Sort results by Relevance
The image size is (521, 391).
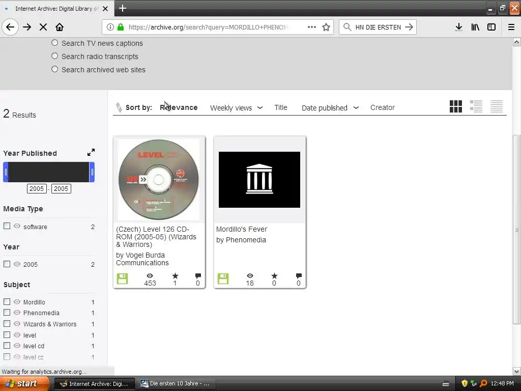click(179, 107)
